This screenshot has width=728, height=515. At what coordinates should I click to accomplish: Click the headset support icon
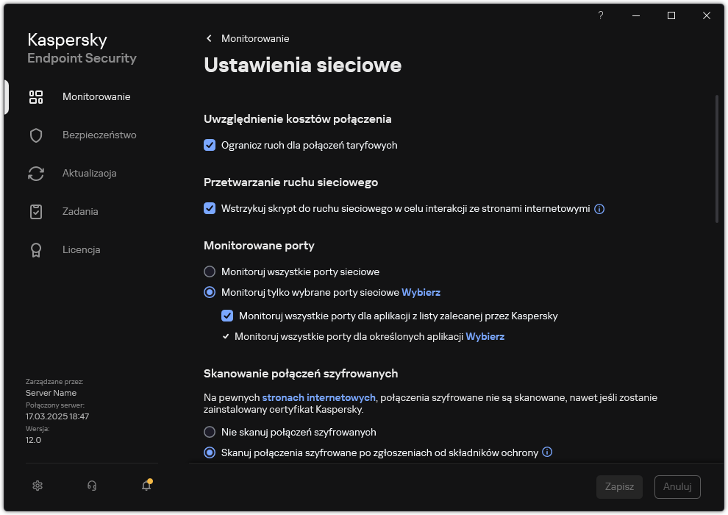[x=91, y=486]
